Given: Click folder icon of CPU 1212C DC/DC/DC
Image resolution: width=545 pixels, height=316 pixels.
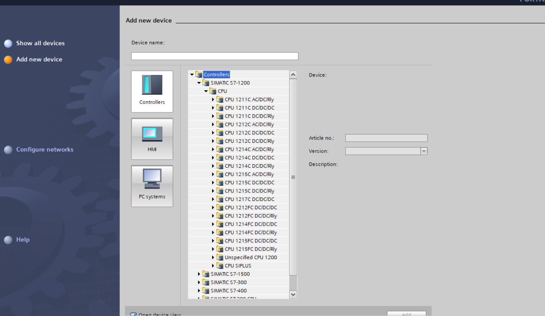Looking at the screenshot, I should pyautogui.click(x=220, y=133).
